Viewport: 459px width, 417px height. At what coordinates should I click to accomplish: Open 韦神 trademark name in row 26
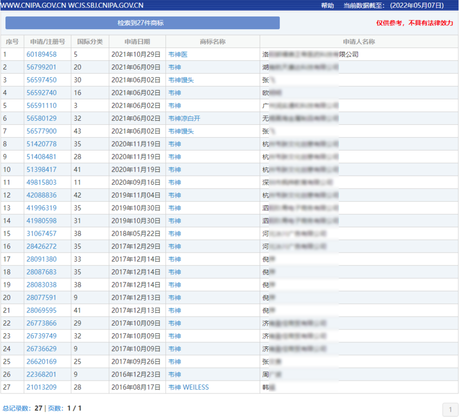click(x=175, y=374)
